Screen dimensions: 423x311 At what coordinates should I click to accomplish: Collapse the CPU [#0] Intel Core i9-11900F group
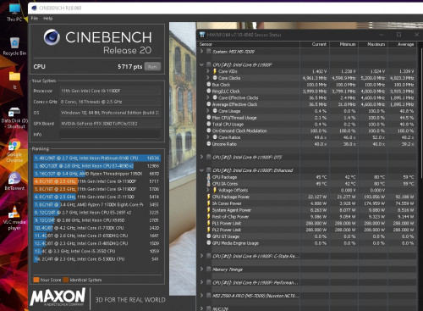[x=201, y=64]
